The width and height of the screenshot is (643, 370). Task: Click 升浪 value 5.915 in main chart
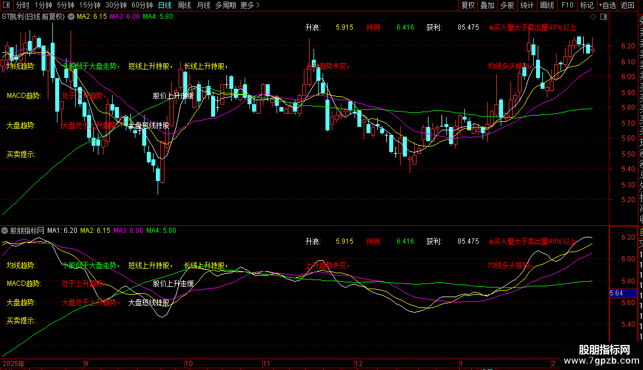pos(344,27)
